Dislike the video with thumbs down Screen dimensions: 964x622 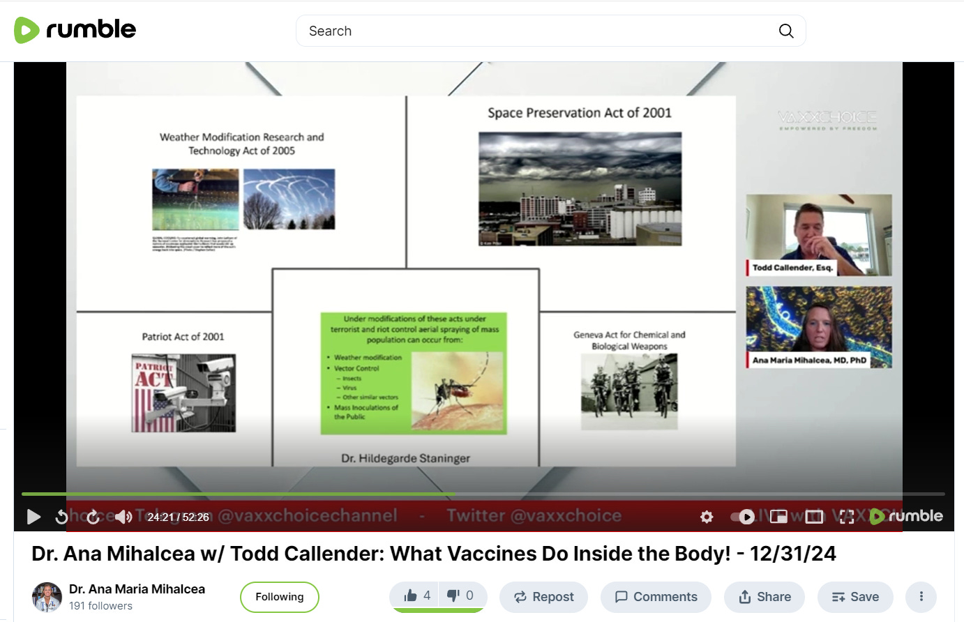pyautogui.click(x=461, y=596)
